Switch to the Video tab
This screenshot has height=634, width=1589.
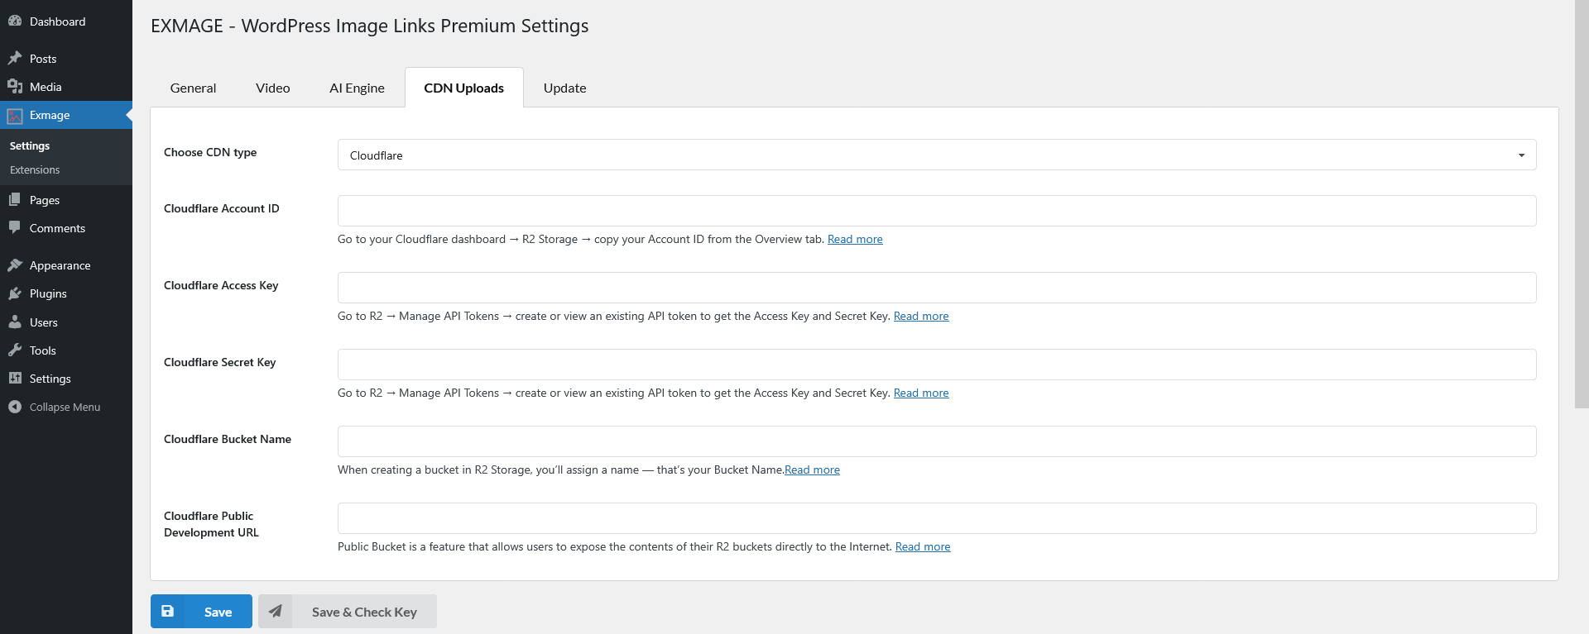pyautogui.click(x=273, y=88)
